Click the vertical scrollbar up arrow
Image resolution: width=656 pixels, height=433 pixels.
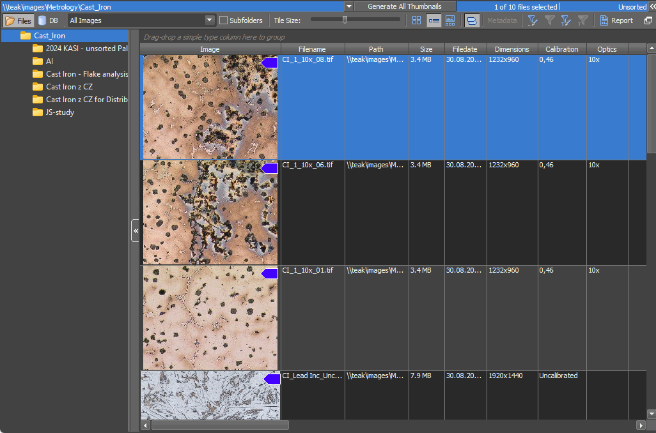[652, 49]
